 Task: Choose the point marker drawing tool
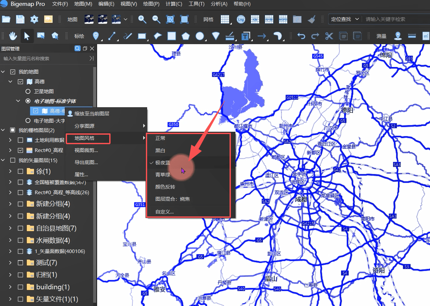96,36
